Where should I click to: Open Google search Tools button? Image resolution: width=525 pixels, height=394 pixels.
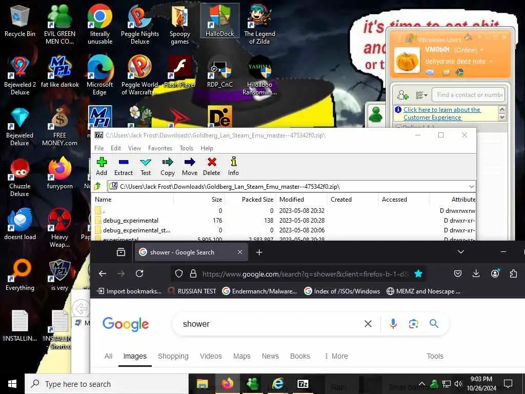[x=435, y=356]
